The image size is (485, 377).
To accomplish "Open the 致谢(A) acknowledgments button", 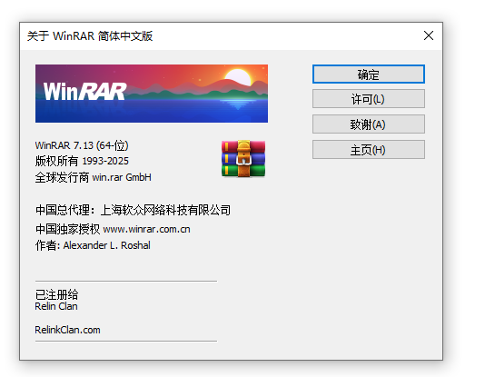I will [369, 124].
